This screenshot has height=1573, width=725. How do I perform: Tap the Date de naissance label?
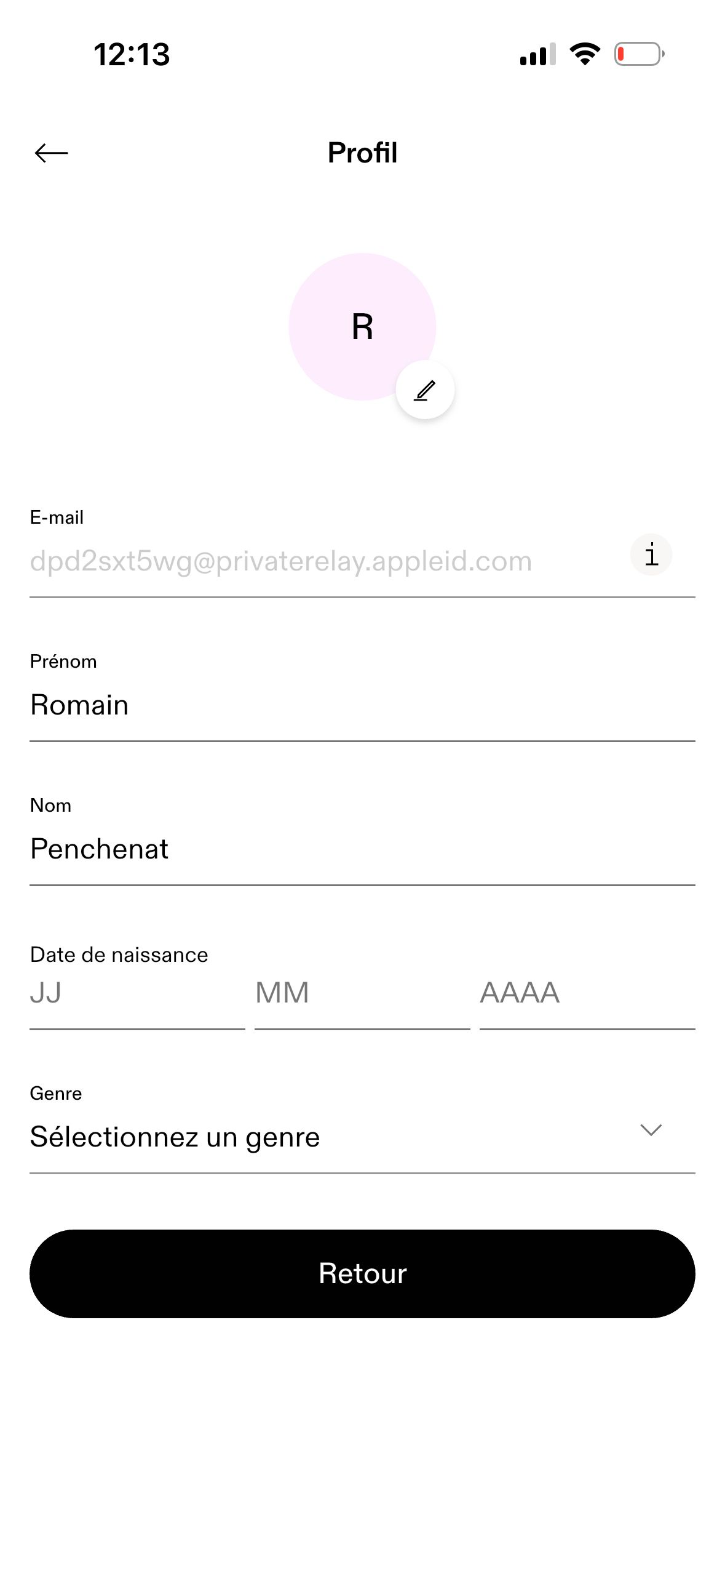[x=119, y=955]
